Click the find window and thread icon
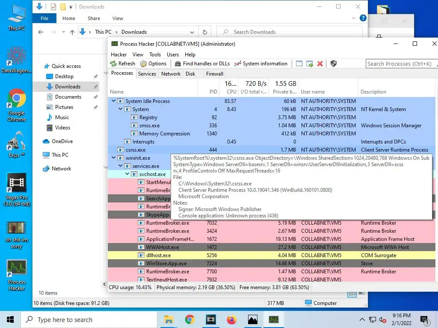Viewport: 438px width, 328px height. coord(310,64)
